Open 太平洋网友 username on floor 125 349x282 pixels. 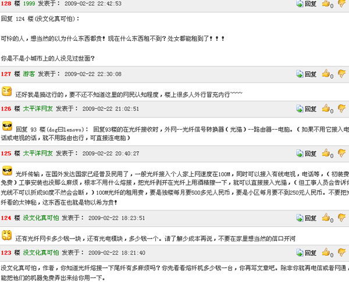pyautogui.click(x=38, y=153)
